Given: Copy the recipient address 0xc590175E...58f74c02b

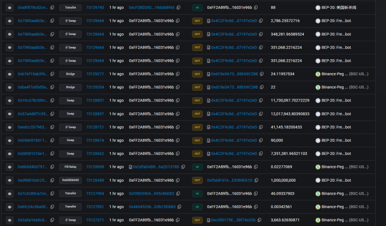Looking at the screenshot, I should tap(260, 220).
